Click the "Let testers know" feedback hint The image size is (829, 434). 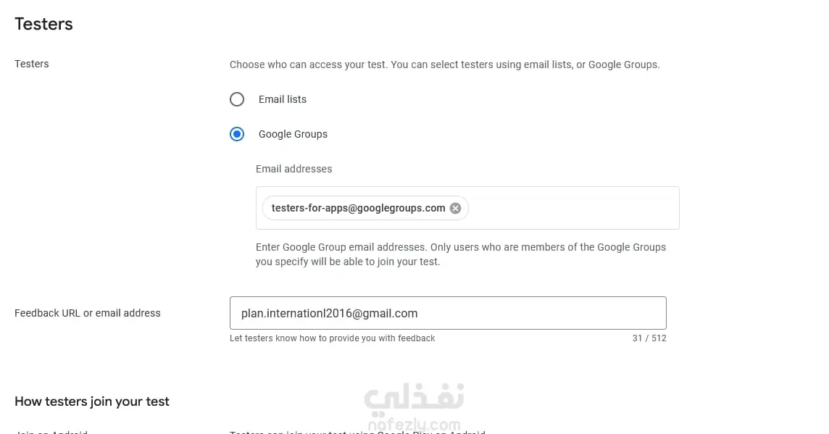coord(332,338)
